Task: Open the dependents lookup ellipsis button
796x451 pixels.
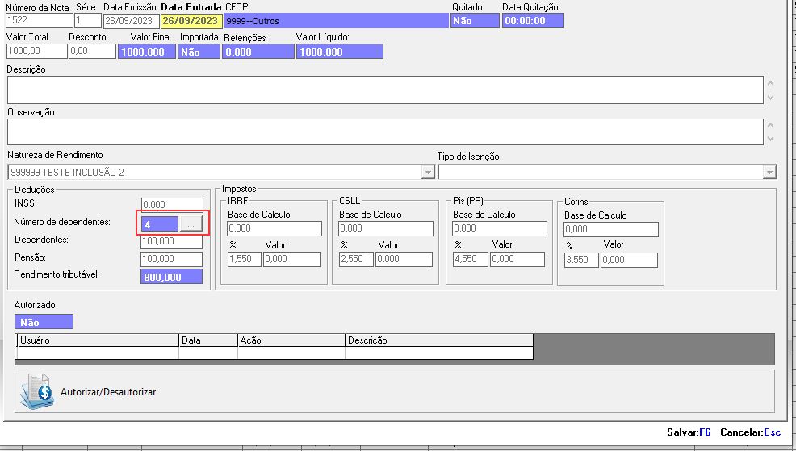Action: (191, 223)
